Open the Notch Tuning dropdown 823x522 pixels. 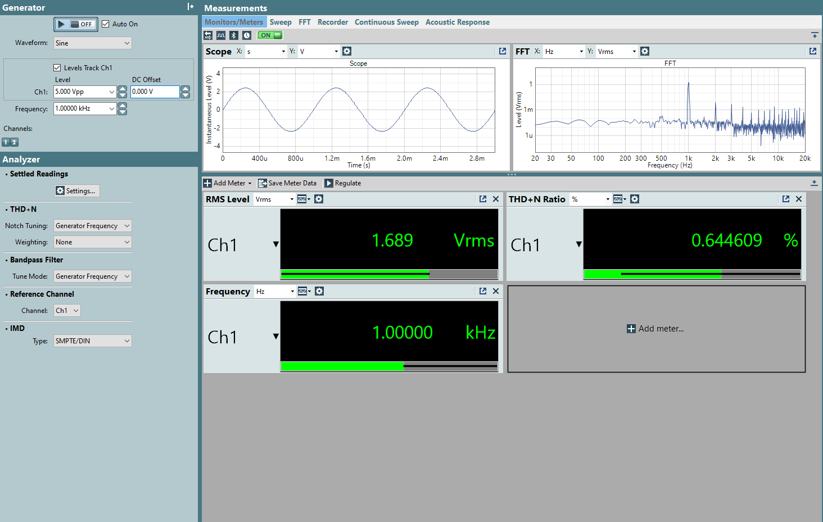(93, 226)
